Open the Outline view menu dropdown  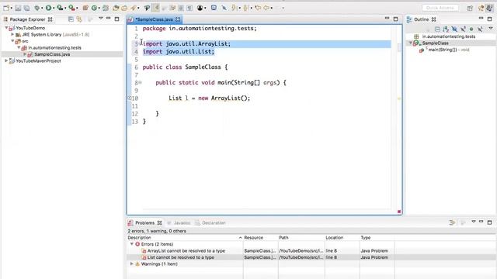[491, 29]
